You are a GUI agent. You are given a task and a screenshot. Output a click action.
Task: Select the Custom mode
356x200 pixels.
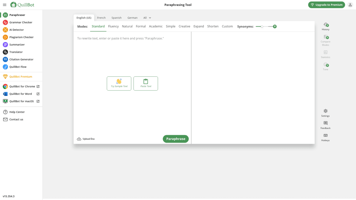point(227,26)
